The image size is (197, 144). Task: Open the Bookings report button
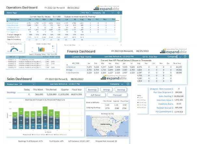pyautogui.click(x=92, y=89)
